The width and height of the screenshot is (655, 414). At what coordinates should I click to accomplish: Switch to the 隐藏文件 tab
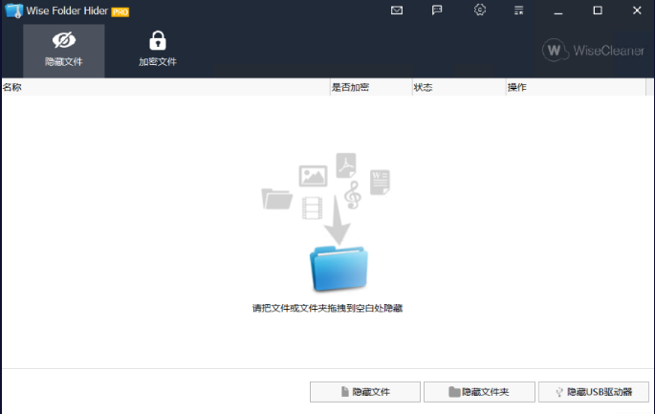[64, 50]
